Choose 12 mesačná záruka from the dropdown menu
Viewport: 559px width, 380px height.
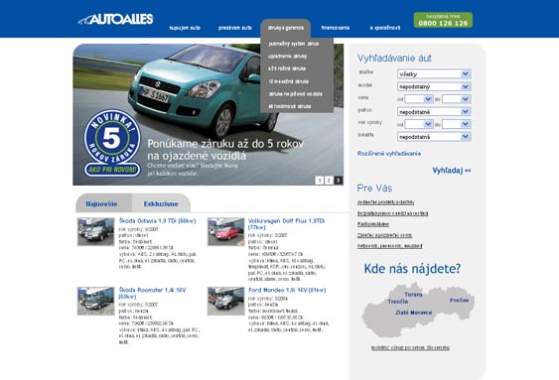(x=288, y=81)
